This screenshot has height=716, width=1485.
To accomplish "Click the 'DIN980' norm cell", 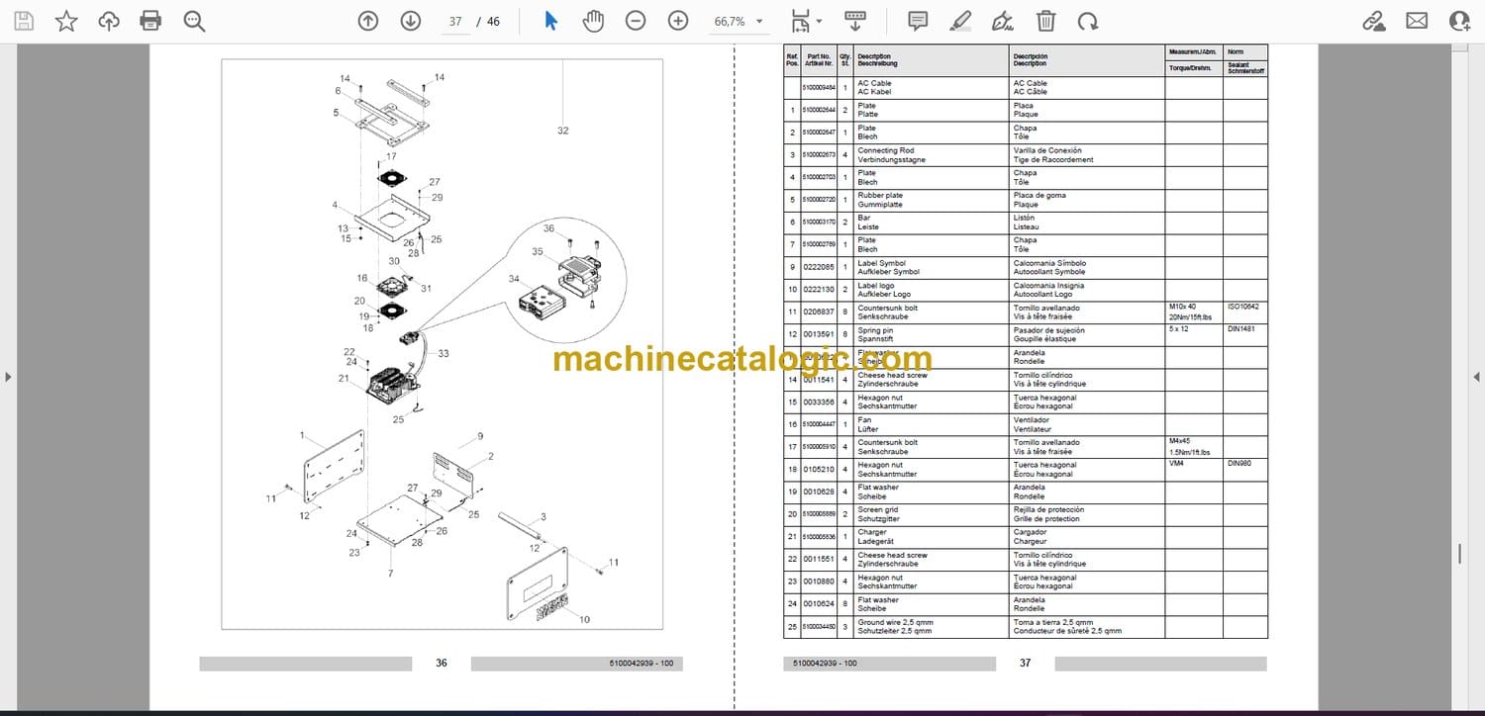I will pyautogui.click(x=1239, y=463).
